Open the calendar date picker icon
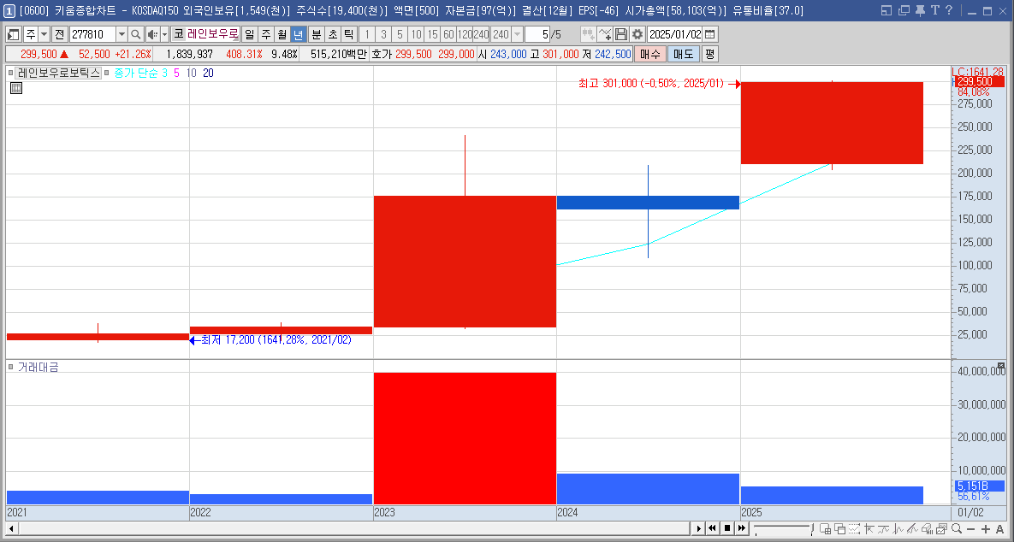The width and height of the screenshot is (1014, 542). (710, 34)
